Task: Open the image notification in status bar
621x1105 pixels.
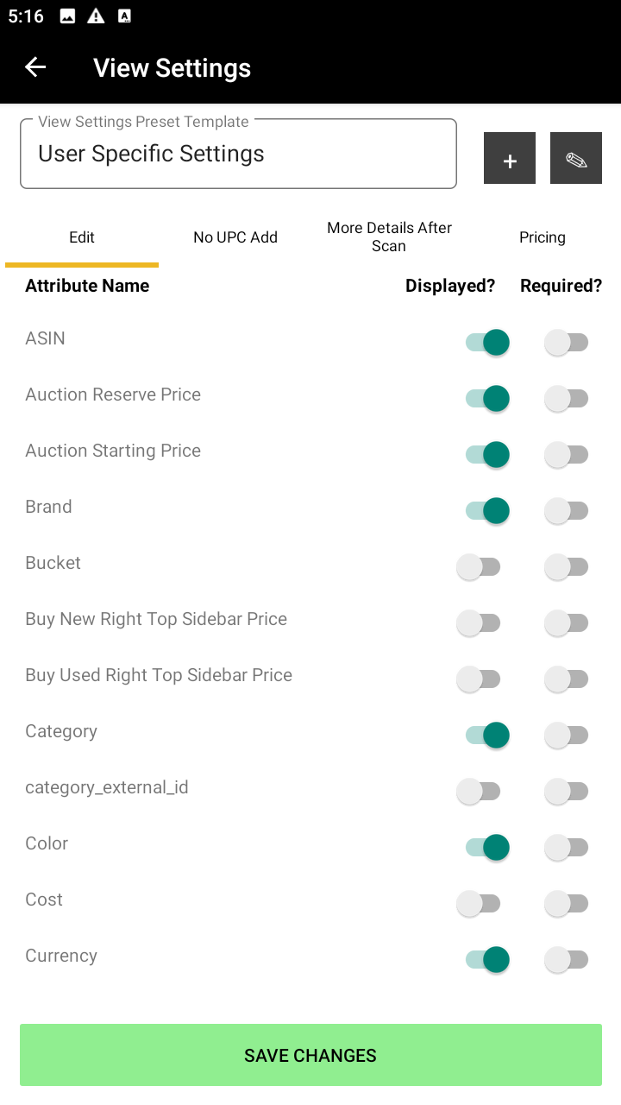Action: (67, 16)
